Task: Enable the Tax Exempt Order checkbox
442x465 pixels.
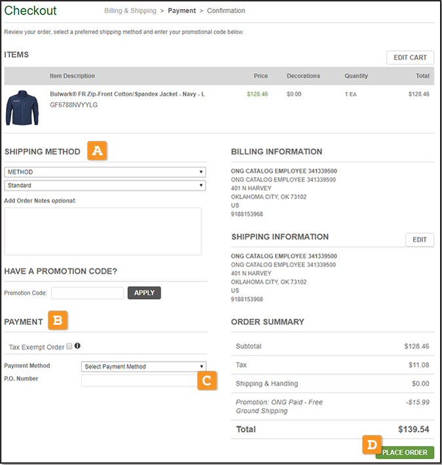Action: [69, 346]
